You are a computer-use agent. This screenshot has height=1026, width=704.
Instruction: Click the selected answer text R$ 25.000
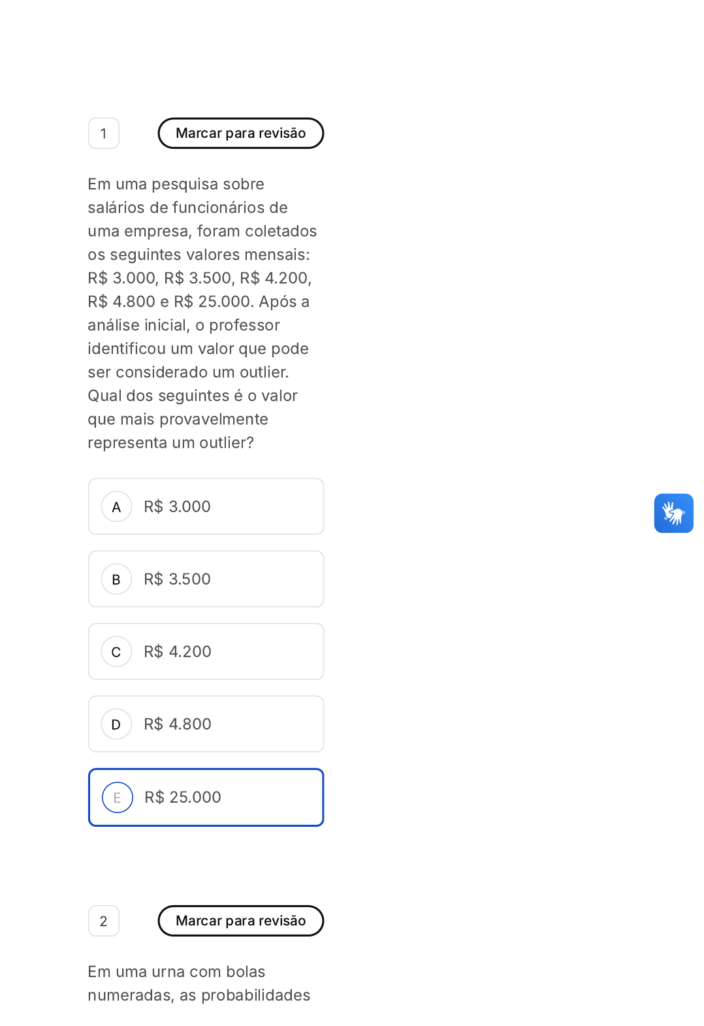183,797
